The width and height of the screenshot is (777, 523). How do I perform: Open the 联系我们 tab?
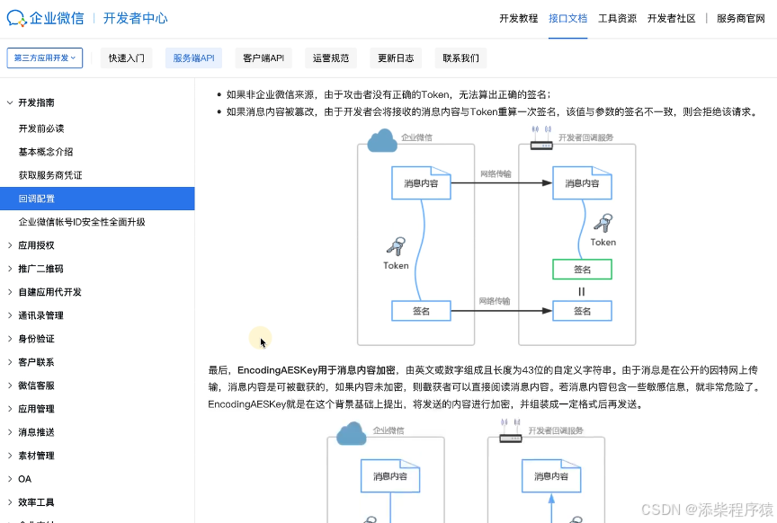460,58
